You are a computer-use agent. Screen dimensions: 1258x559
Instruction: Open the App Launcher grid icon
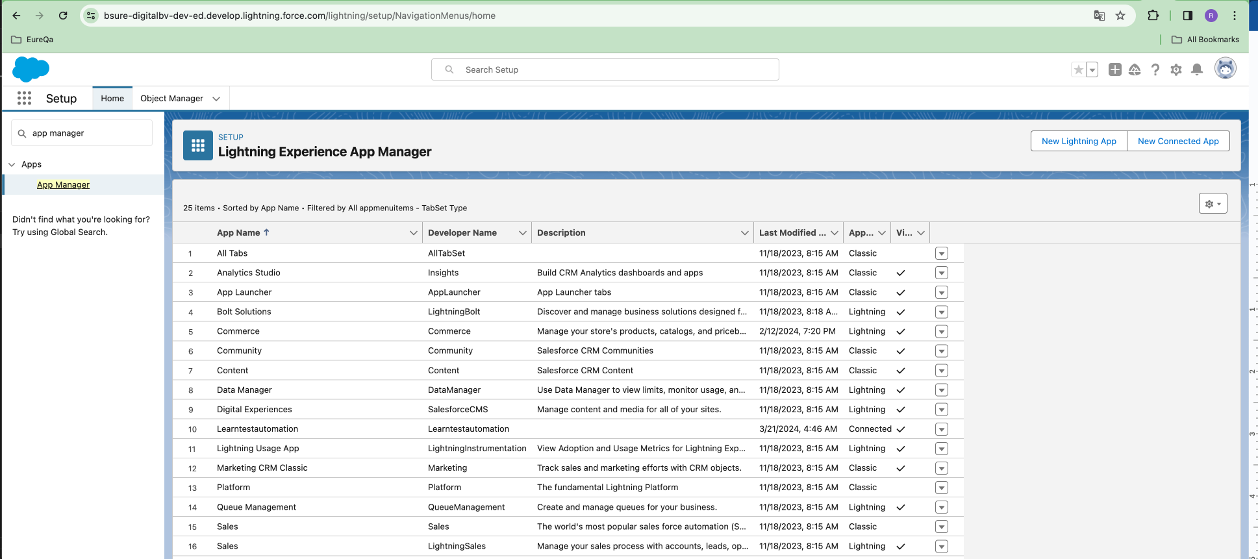tap(24, 98)
